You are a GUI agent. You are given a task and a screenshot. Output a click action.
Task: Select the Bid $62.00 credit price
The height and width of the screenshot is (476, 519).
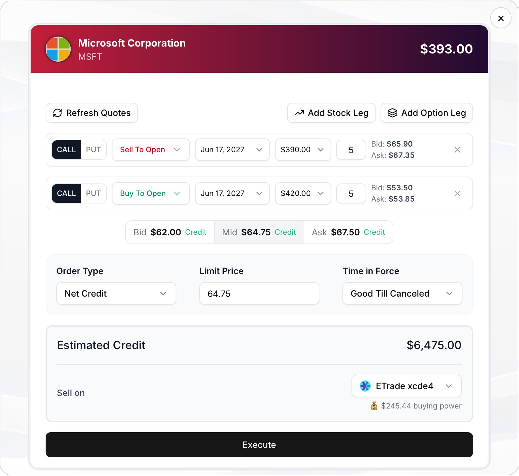tap(170, 232)
